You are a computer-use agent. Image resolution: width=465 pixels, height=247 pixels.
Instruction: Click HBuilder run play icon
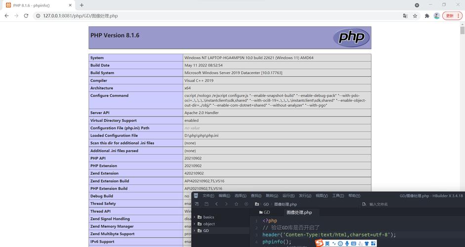click(246, 204)
